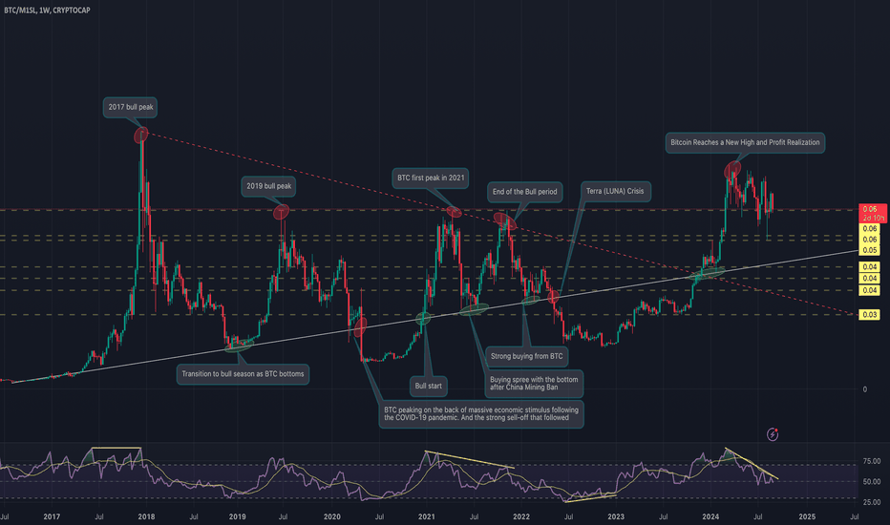Click the 2017 label on time axis
Screen dimensions: 890x525
[x=52, y=517]
